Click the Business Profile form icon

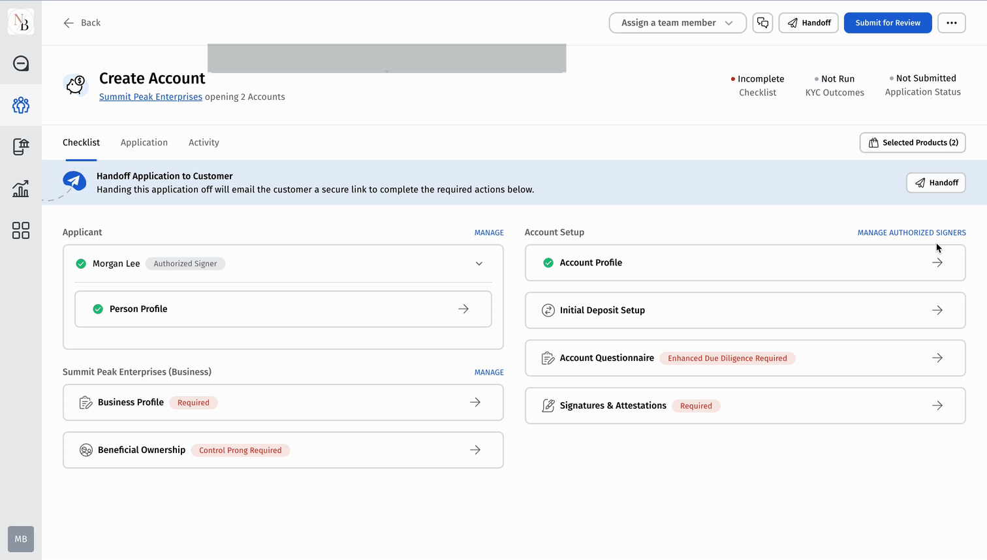[x=86, y=403]
